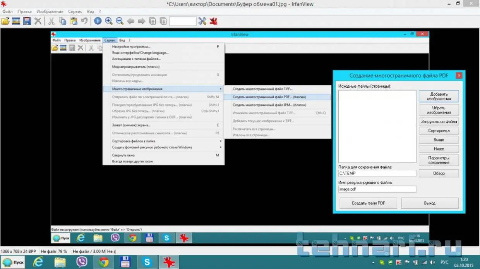
Task: Select pictured Свернуть окно menu entry
Action: pos(164,155)
